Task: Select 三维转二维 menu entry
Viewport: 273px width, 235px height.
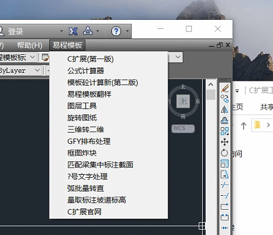Action: 108,130
